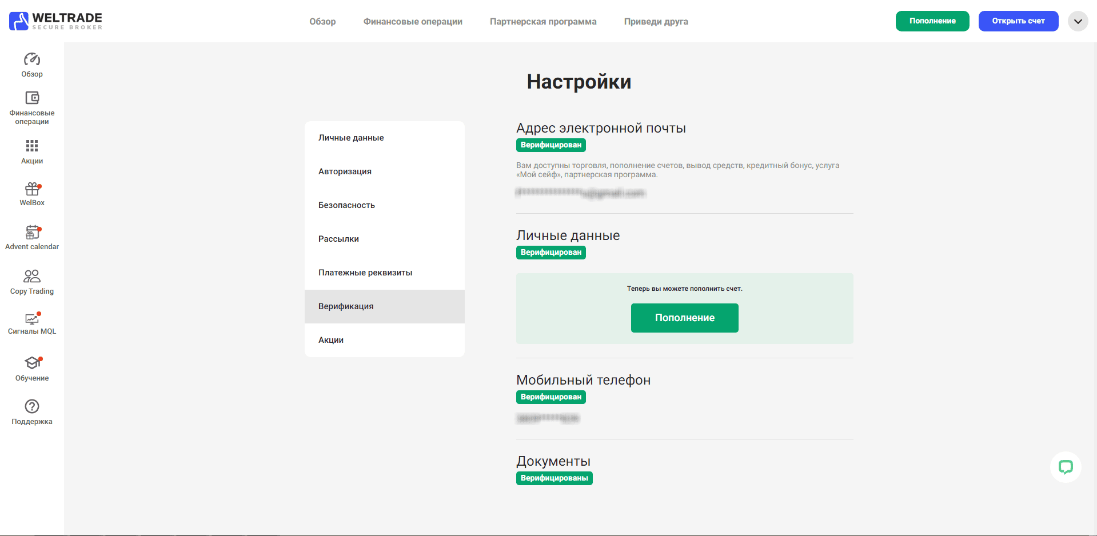Click the Настройки page title

tap(579, 82)
